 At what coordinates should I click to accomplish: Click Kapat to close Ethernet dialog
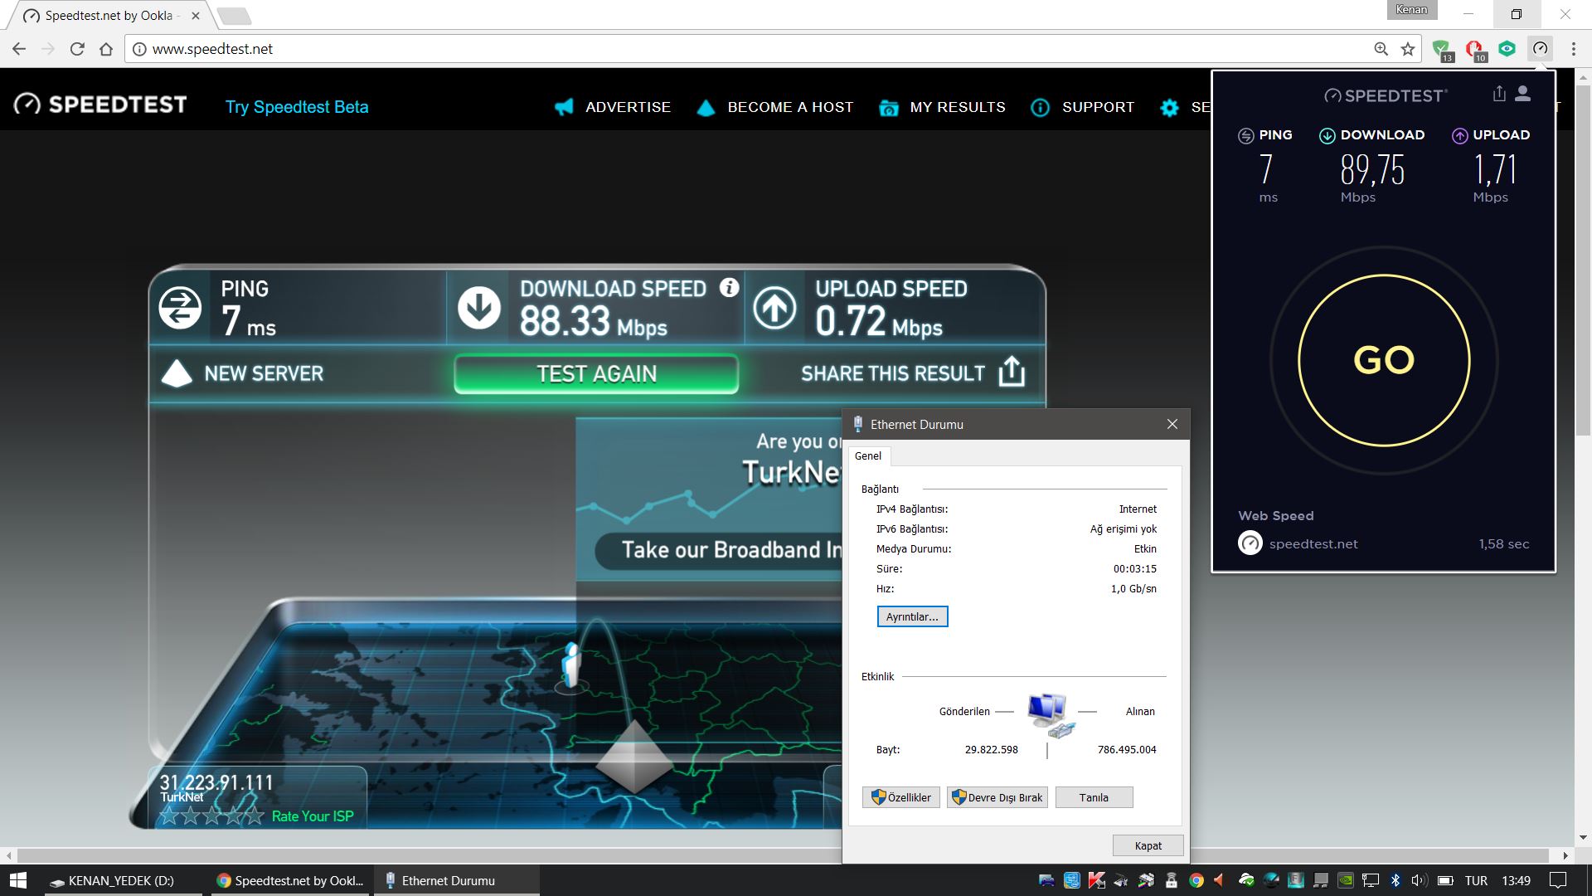click(1148, 845)
